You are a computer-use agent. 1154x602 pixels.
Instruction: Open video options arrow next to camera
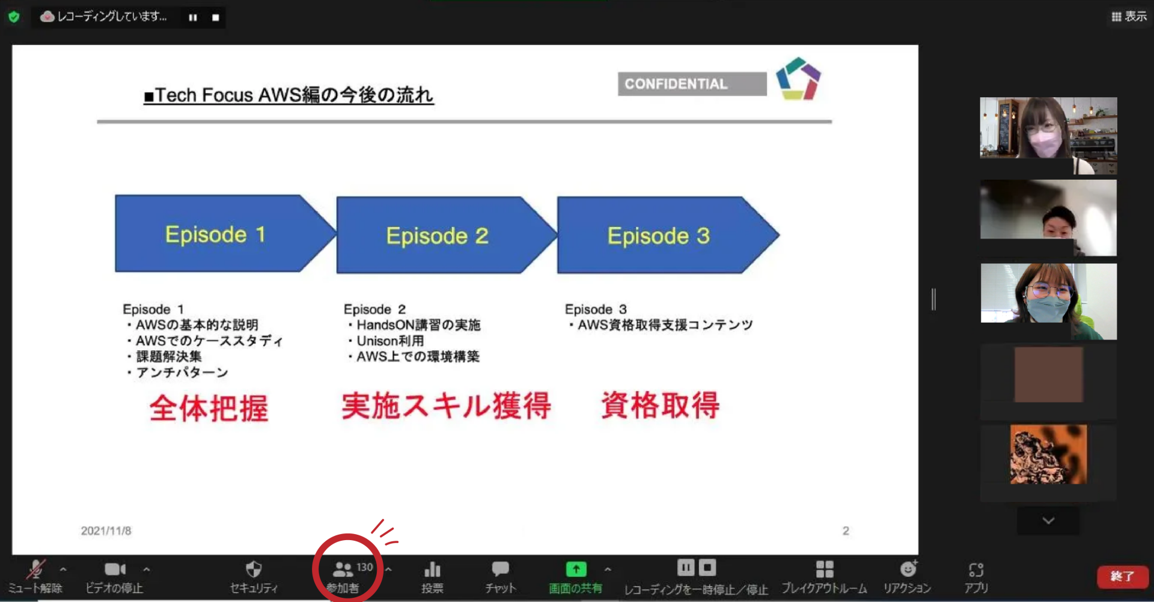point(147,569)
